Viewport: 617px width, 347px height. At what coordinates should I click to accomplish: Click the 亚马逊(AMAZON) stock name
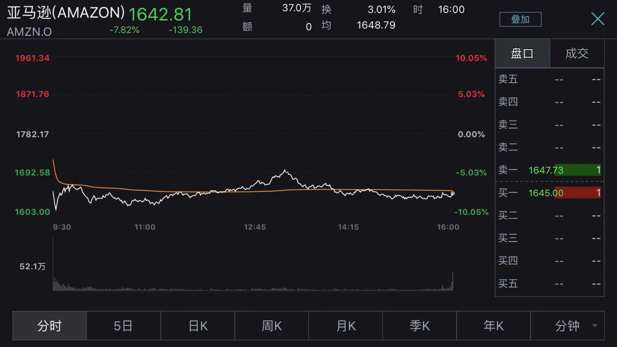coord(66,13)
